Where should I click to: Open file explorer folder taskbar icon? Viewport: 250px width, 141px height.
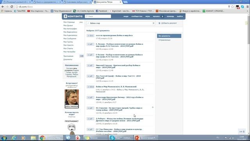click(x=33, y=138)
